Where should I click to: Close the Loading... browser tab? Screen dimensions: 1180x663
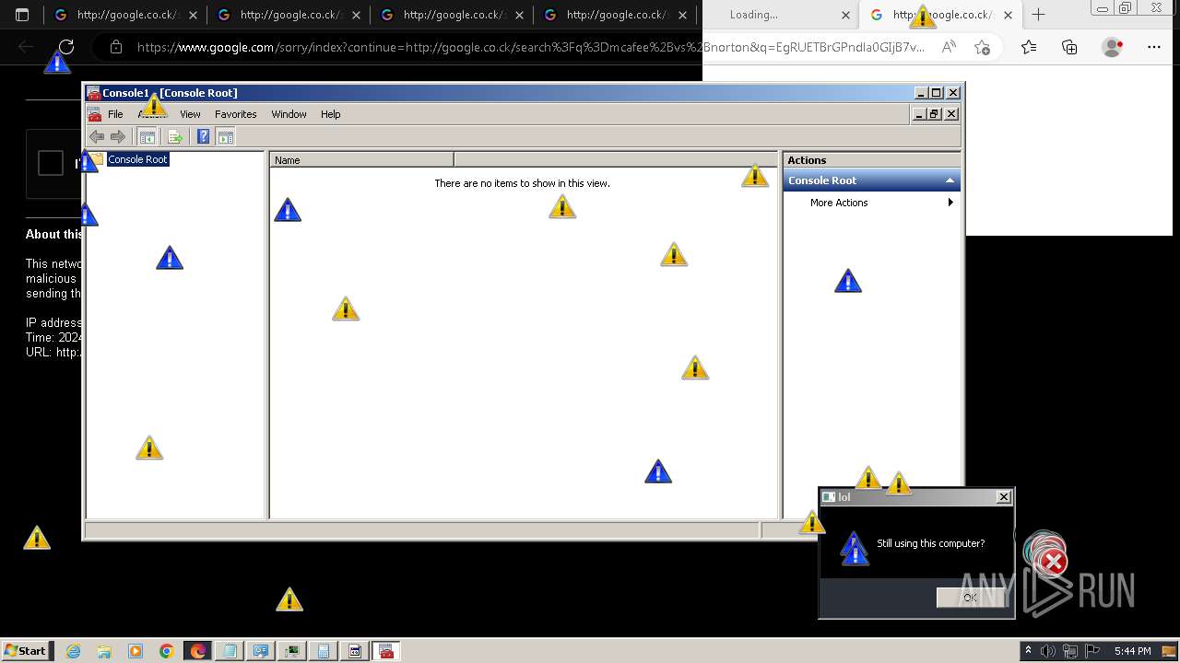(846, 15)
